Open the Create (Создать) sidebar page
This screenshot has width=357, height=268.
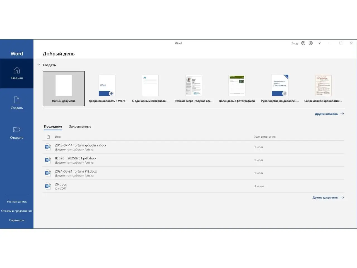pos(17,103)
